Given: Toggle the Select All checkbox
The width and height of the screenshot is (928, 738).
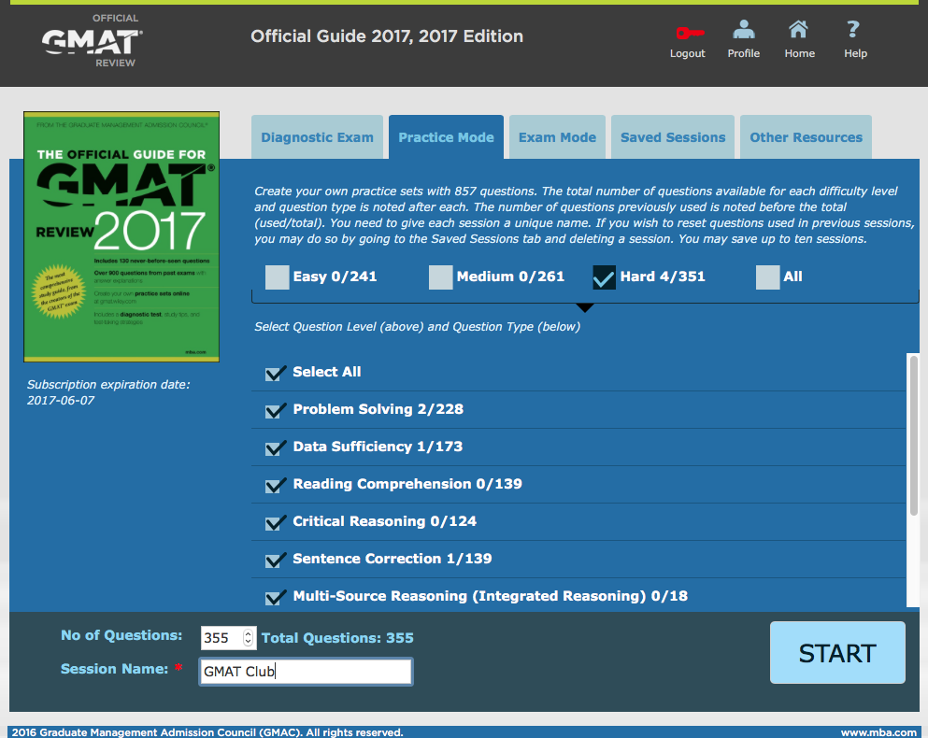Looking at the screenshot, I should [275, 373].
